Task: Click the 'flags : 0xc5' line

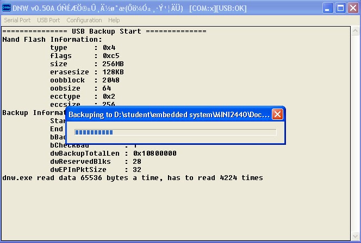Action: click(85, 56)
